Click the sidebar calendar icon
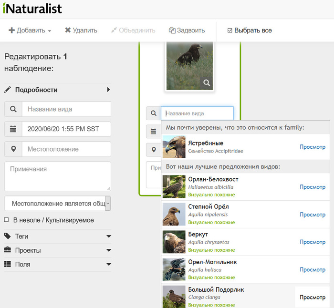Viewport: 334px width, 308px height. pyautogui.click(x=13, y=129)
